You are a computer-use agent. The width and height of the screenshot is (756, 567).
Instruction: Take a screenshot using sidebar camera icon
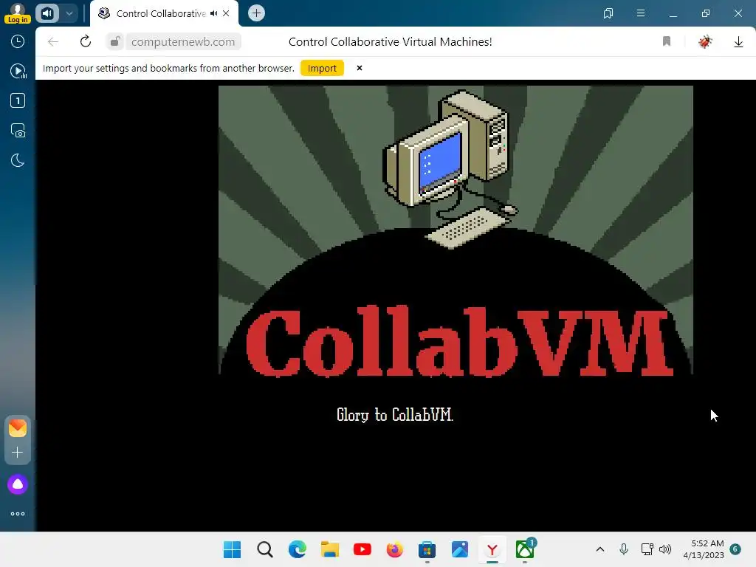(x=18, y=130)
